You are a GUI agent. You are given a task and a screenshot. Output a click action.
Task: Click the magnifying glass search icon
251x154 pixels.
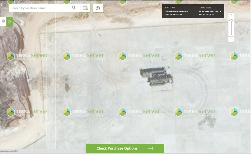point(74,7)
